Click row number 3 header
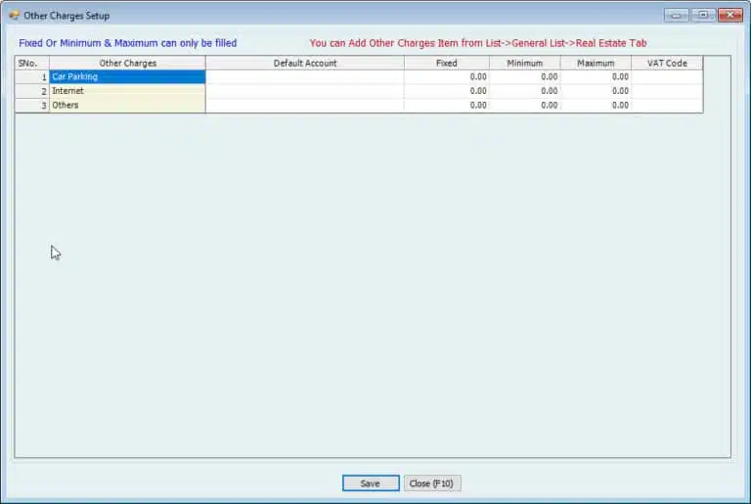 (32, 106)
